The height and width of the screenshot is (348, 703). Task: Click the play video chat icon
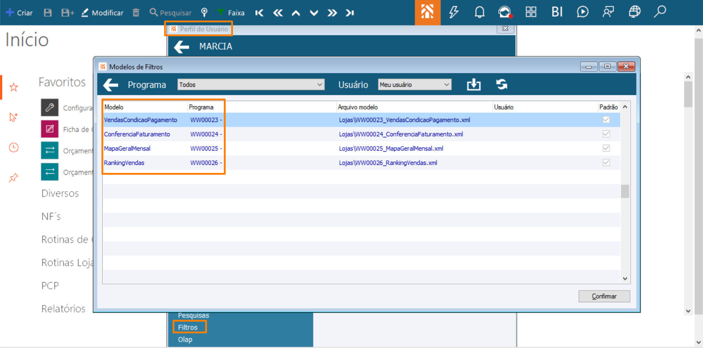pyautogui.click(x=582, y=12)
